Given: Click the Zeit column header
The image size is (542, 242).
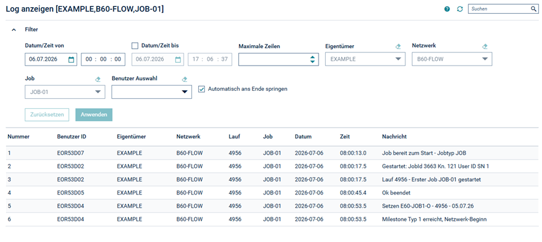Looking at the screenshot, I should 345,137.
